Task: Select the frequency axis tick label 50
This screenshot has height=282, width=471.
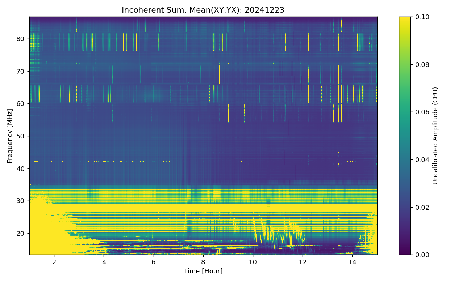Action: coord(21,136)
